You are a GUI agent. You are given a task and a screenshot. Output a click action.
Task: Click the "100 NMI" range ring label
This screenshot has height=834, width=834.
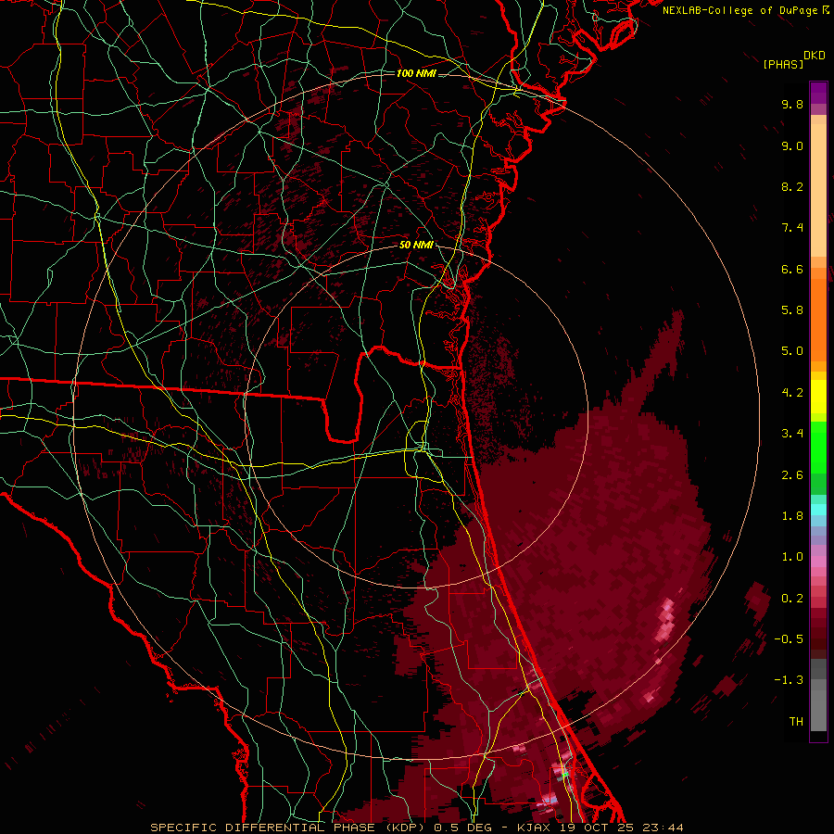[x=416, y=73]
